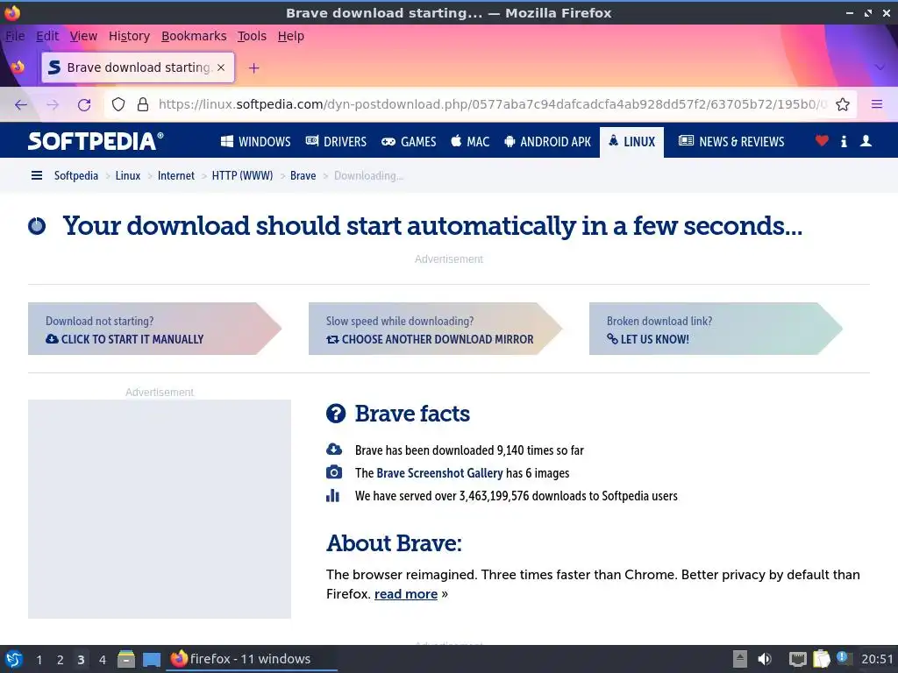The height and width of the screenshot is (673, 898).
Task: Open the file manager taskbar icon
Action: click(126, 659)
